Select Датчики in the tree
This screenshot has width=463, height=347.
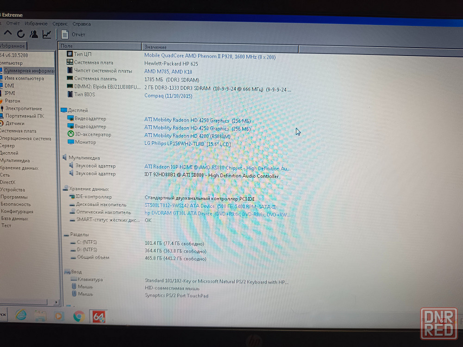click(15, 124)
